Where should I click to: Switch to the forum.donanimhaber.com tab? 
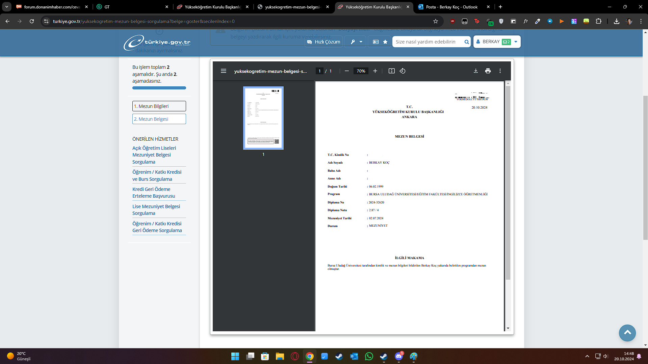pos(51,7)
